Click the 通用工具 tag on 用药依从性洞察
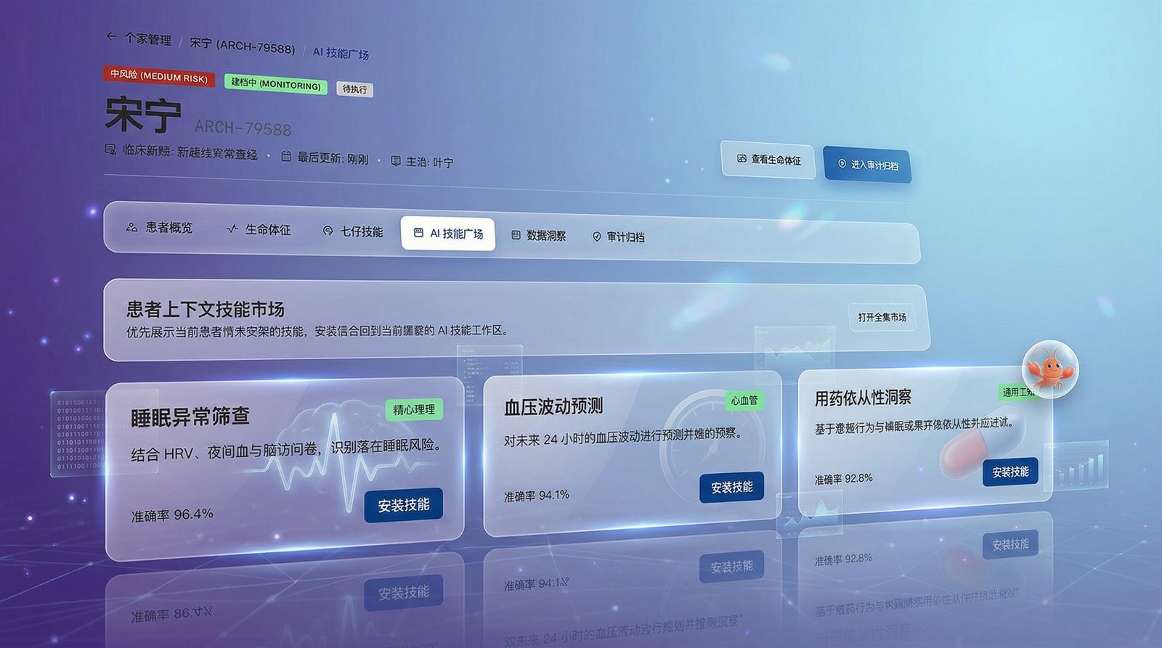 [x=1017, y=393]
